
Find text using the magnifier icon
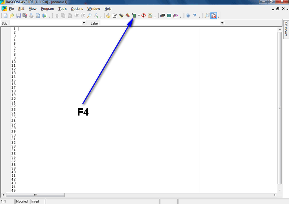(x=89, y=16)
